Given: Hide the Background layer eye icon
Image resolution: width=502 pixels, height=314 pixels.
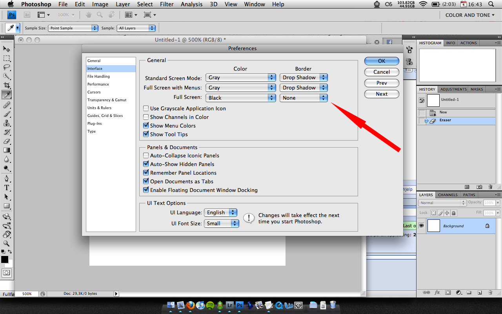Looking at the screenshot, I should point(422,226).
